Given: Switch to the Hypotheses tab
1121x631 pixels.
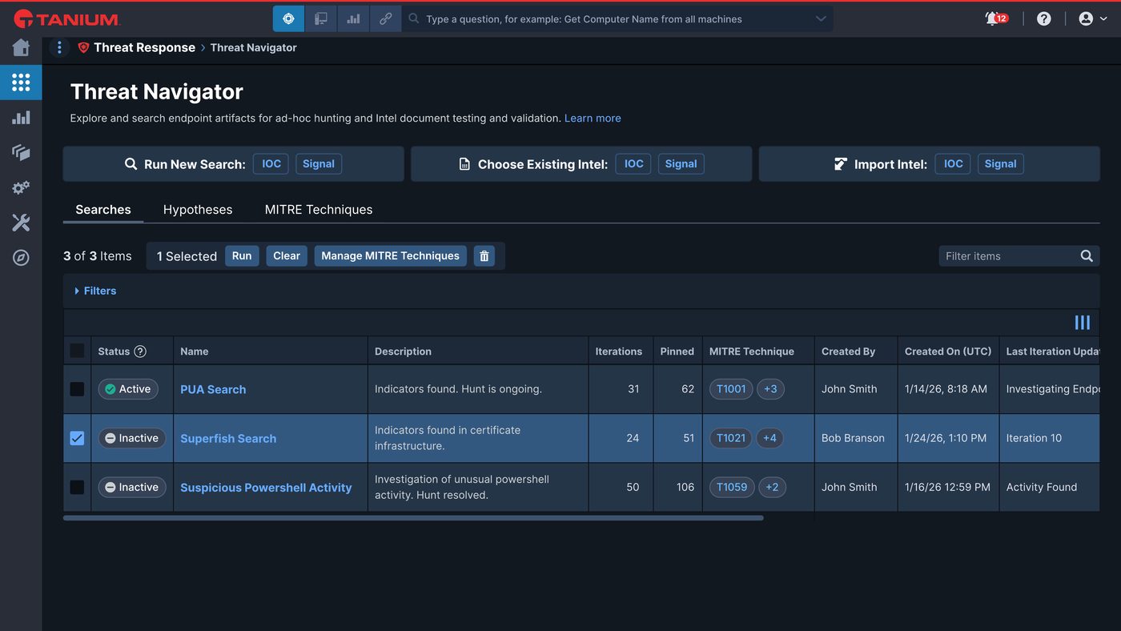Looking at the screenshot, I should tap(198, 209).
